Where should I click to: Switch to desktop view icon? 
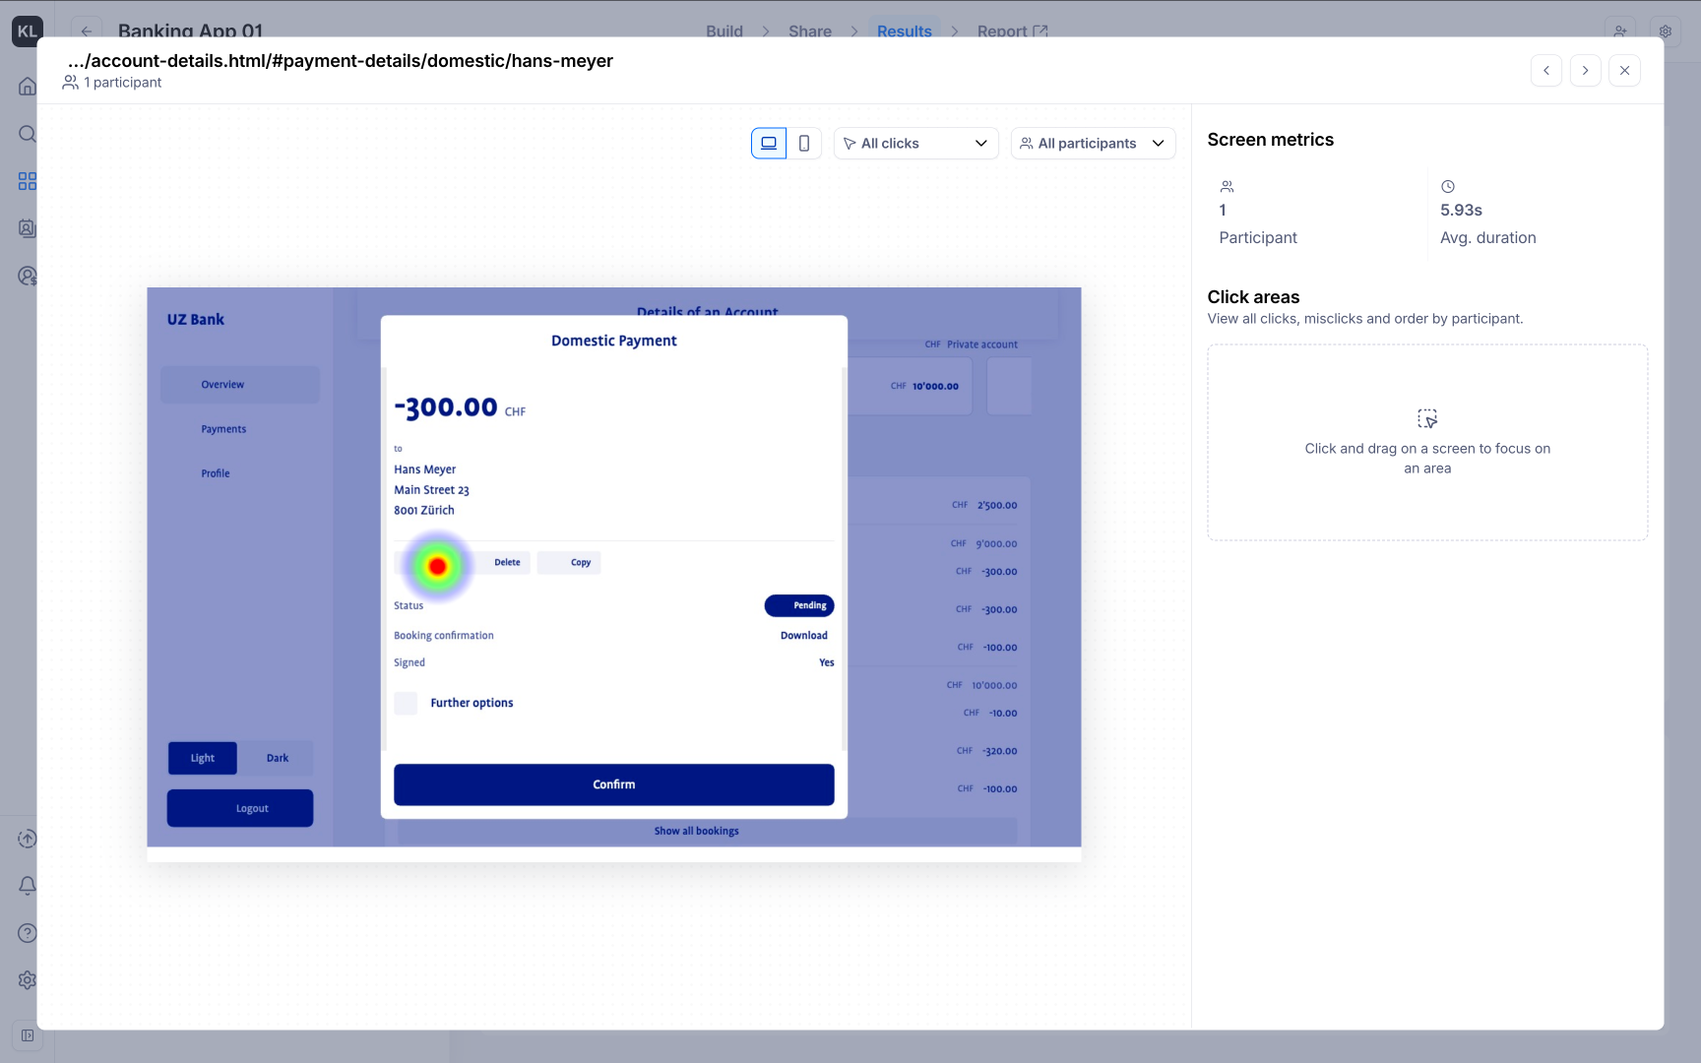pyautogui.click(x=769, y=144)
